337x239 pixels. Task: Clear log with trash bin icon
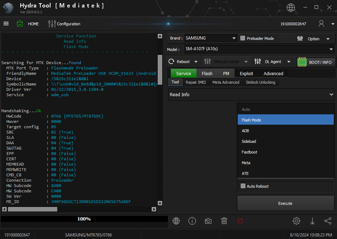[224, 221]
